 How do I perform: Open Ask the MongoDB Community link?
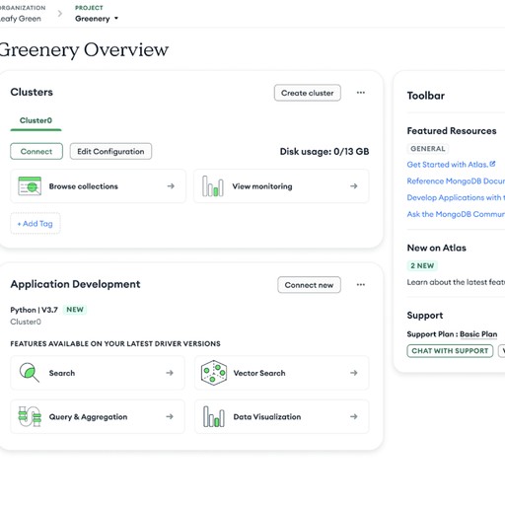click(456, 214)
